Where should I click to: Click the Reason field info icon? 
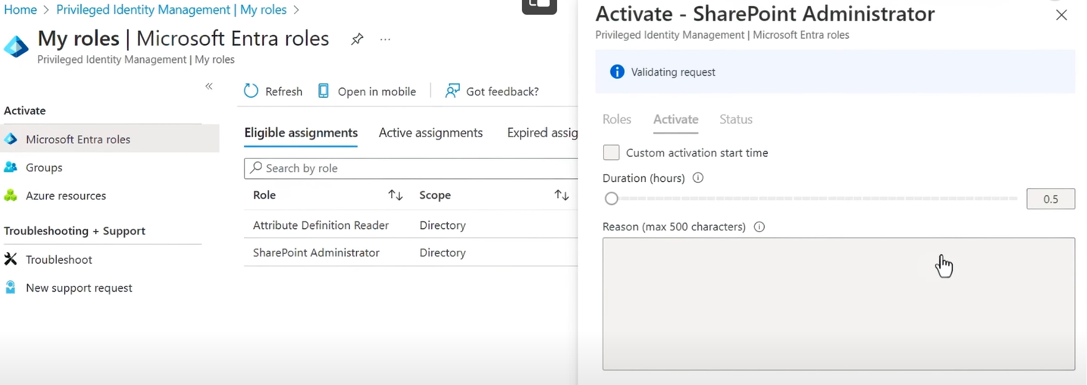tap(759, 227)
